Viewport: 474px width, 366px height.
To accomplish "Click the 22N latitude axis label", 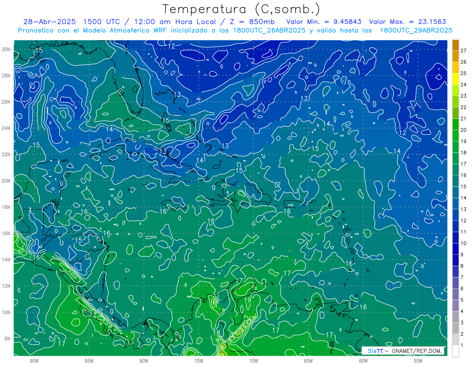I will point(6,154).
